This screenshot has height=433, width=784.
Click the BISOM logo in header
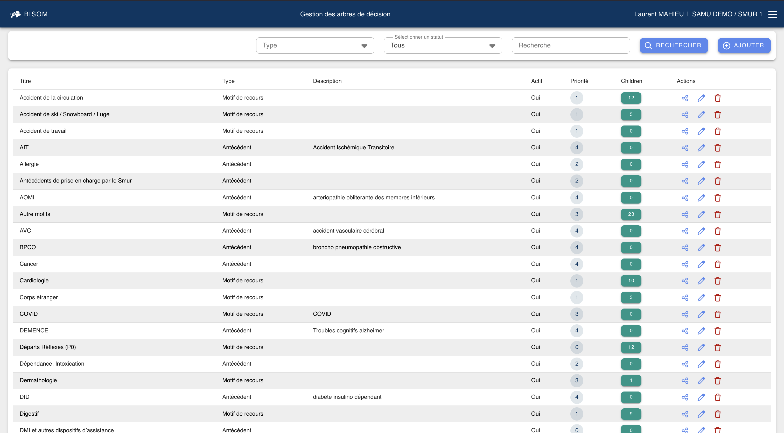(29, 14)
